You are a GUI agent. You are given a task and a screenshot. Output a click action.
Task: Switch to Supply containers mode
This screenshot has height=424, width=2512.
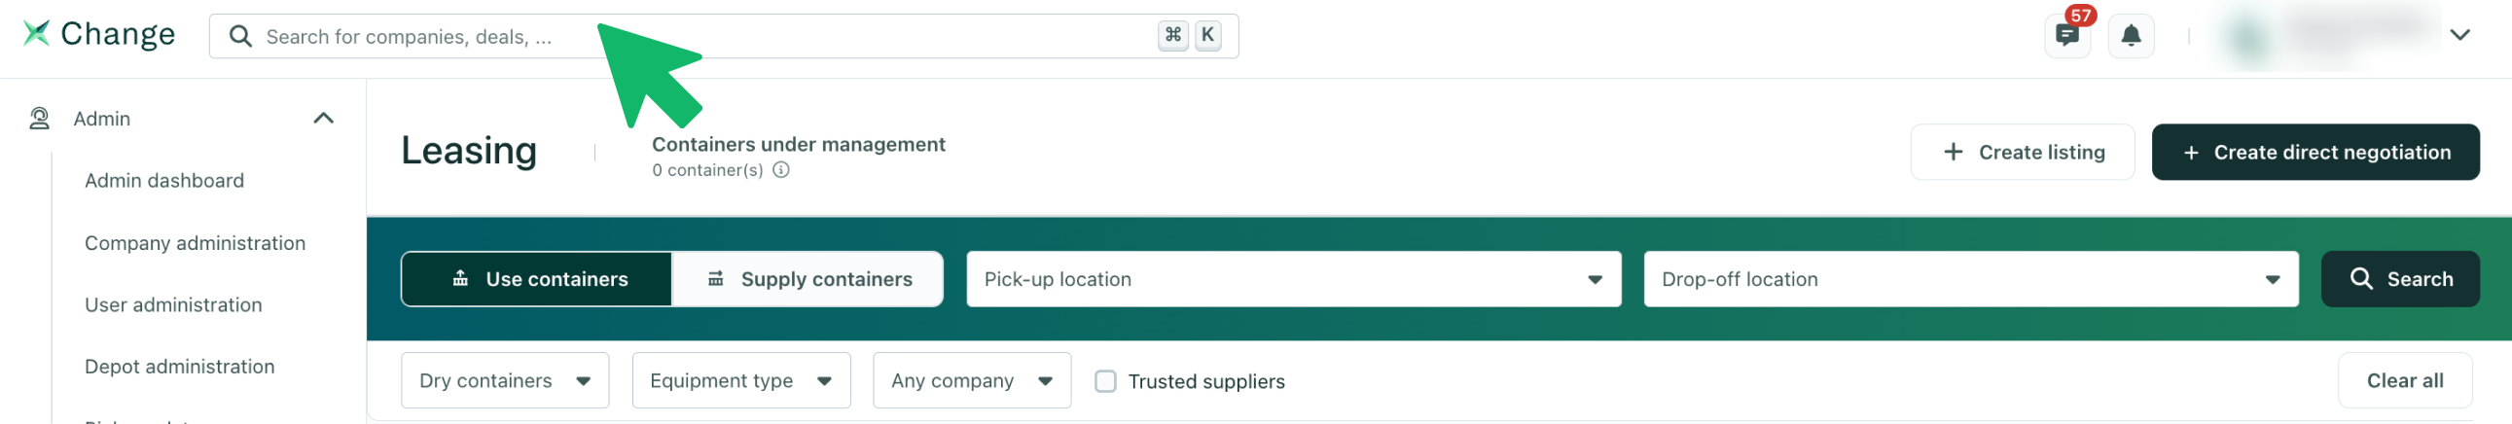coord(807,280)
